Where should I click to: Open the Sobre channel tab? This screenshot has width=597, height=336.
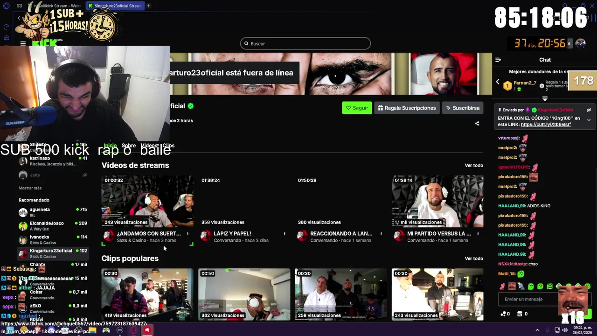129,146
